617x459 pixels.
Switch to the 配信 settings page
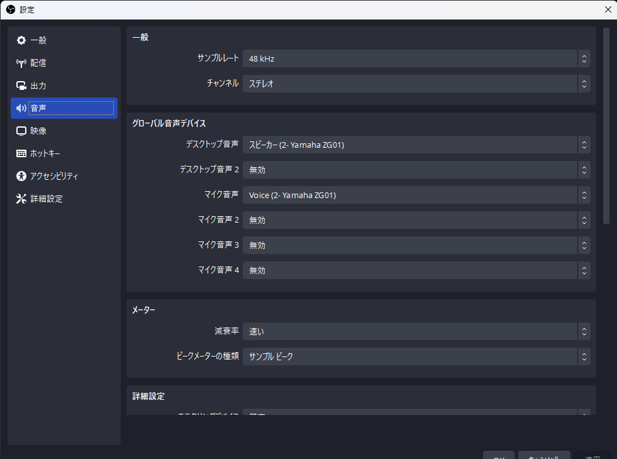38,63
